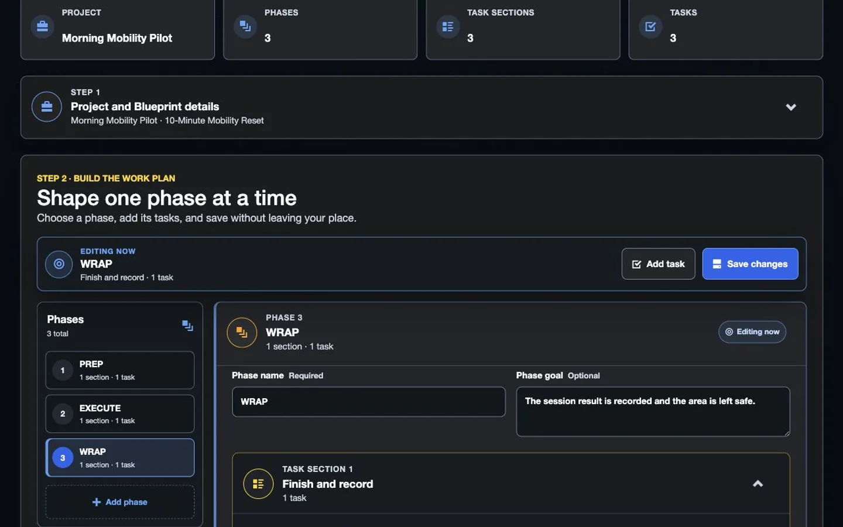Click the number 1 badge on PREP
The height and width of the screenshot is (527, 843).
tap(63, 370)
